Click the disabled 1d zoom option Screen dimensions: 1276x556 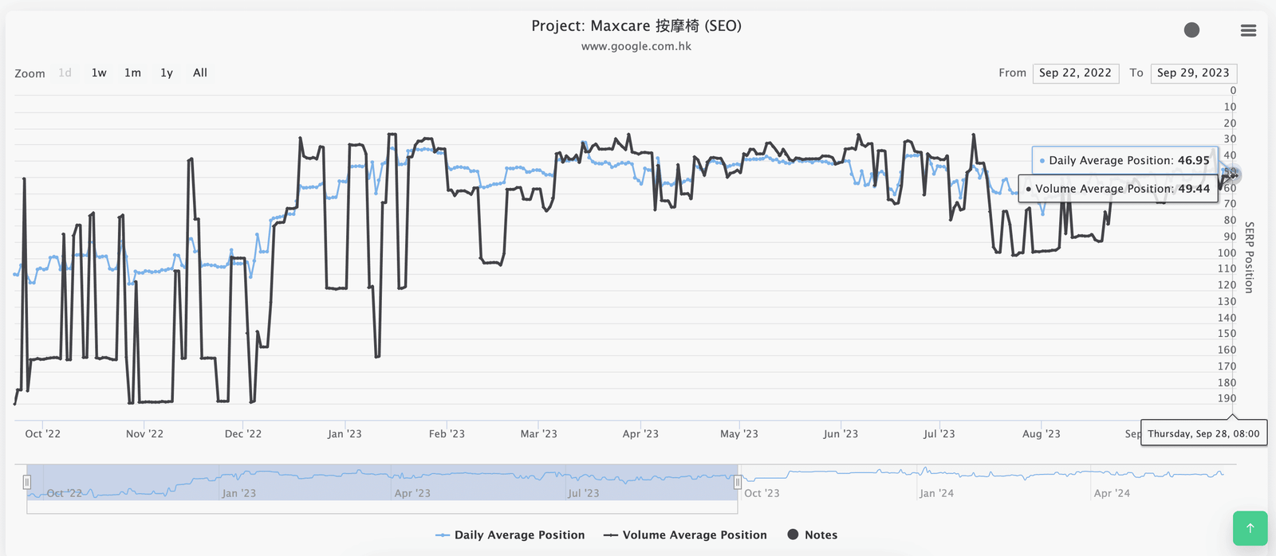point(65,73)
